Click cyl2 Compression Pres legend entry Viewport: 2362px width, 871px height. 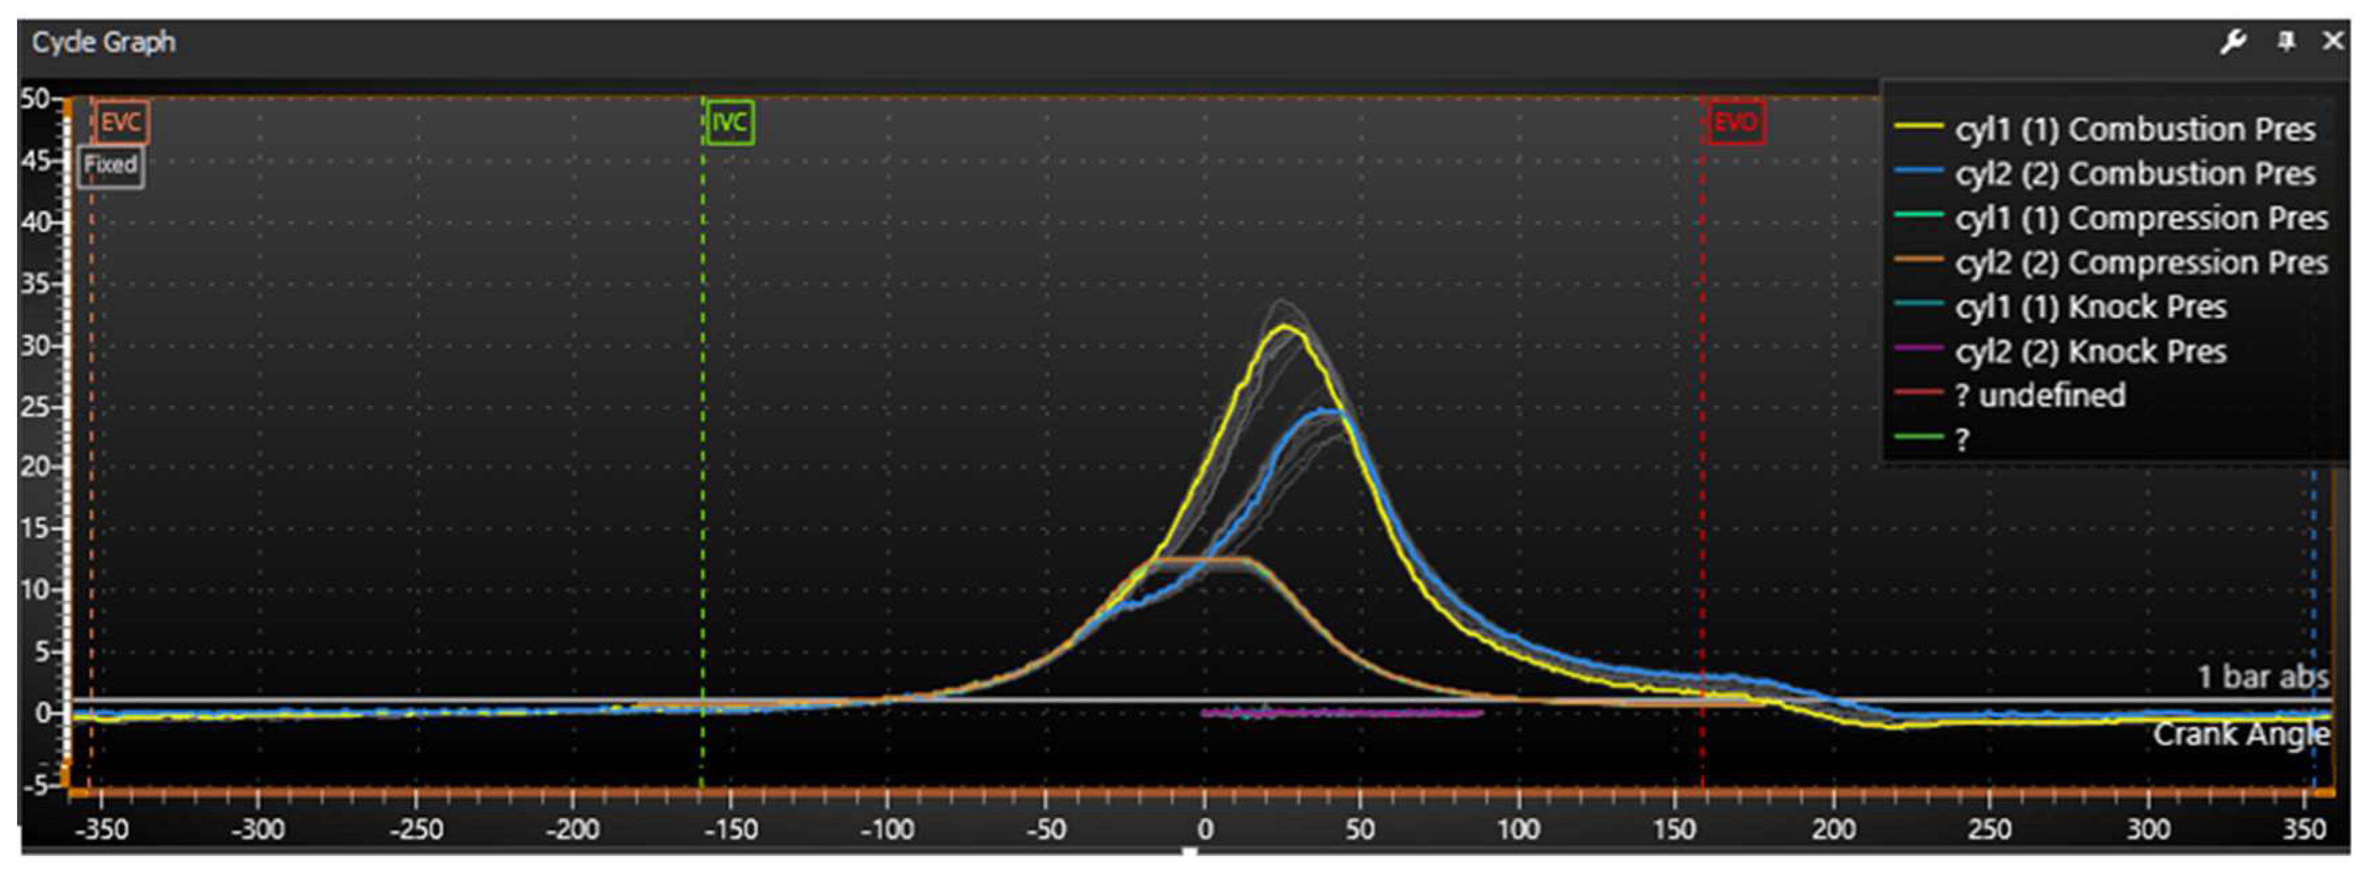pos(2140,263)
